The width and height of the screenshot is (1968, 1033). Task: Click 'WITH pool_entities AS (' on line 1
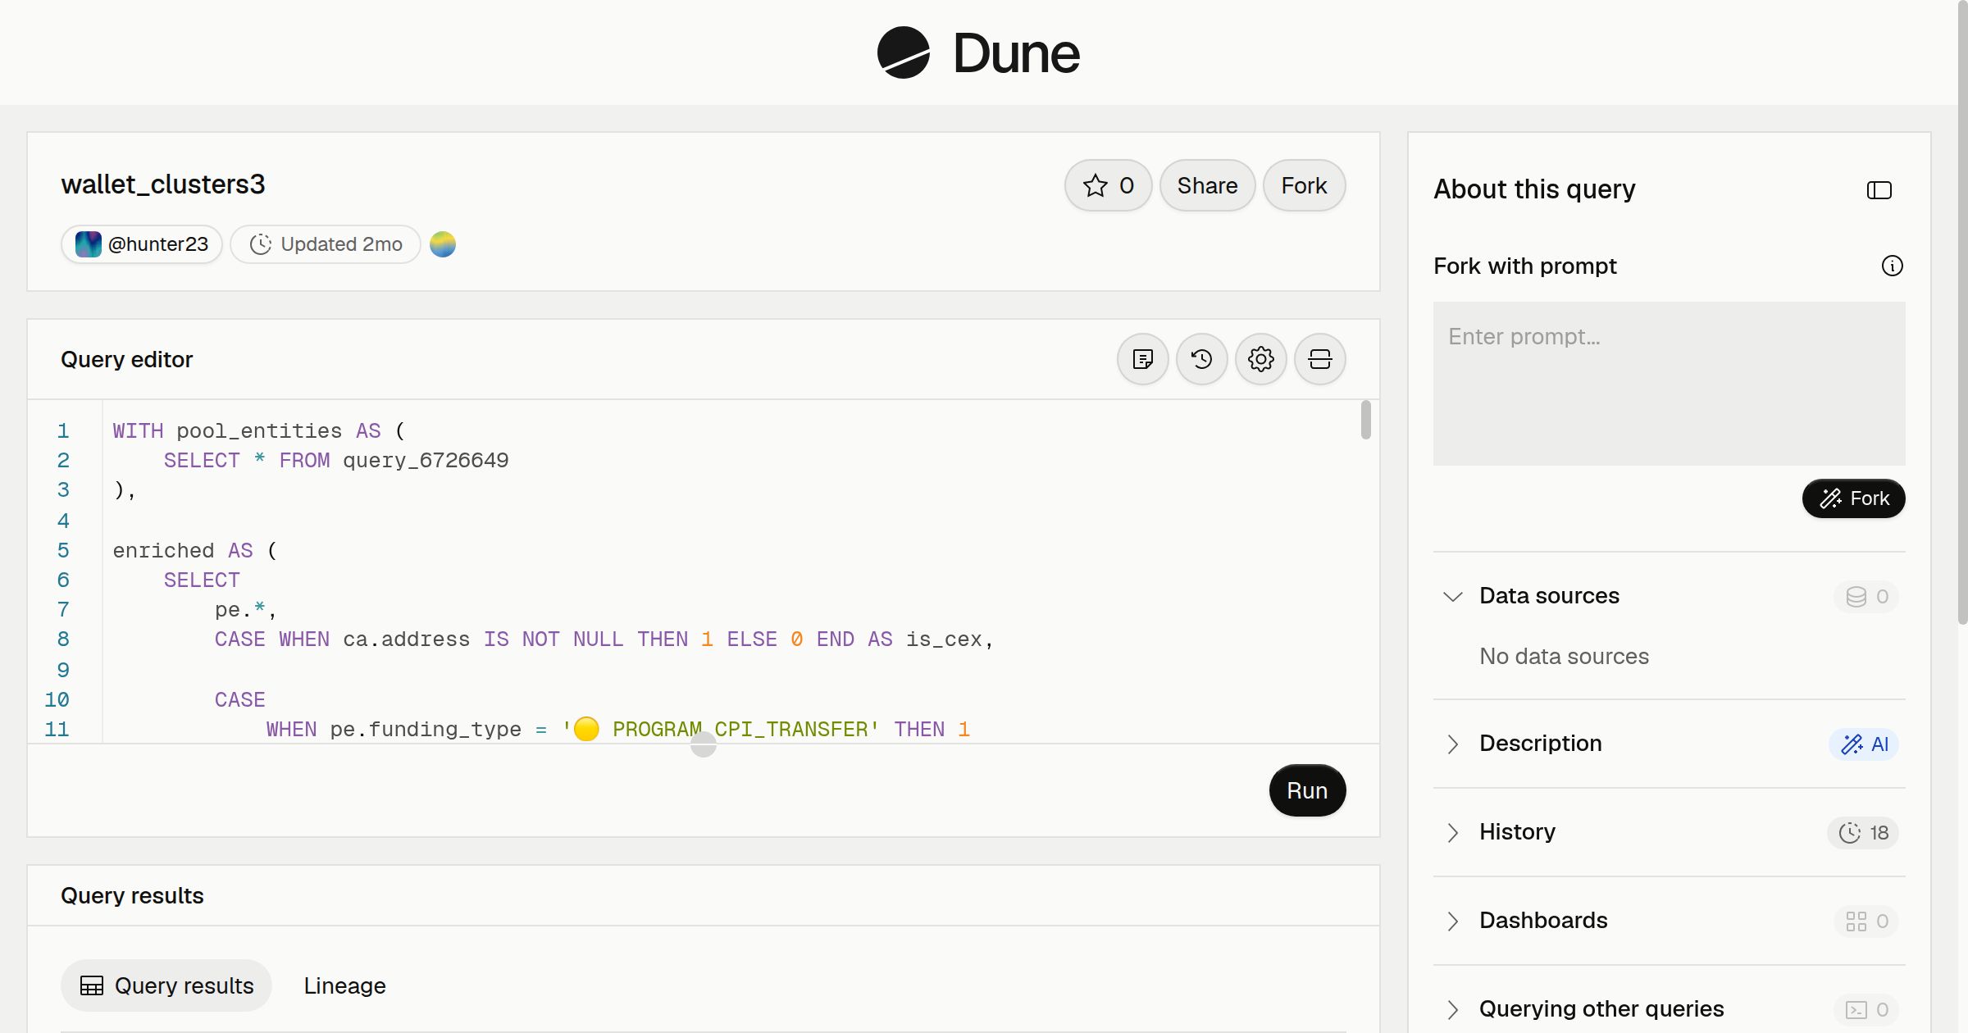(259, 431)
